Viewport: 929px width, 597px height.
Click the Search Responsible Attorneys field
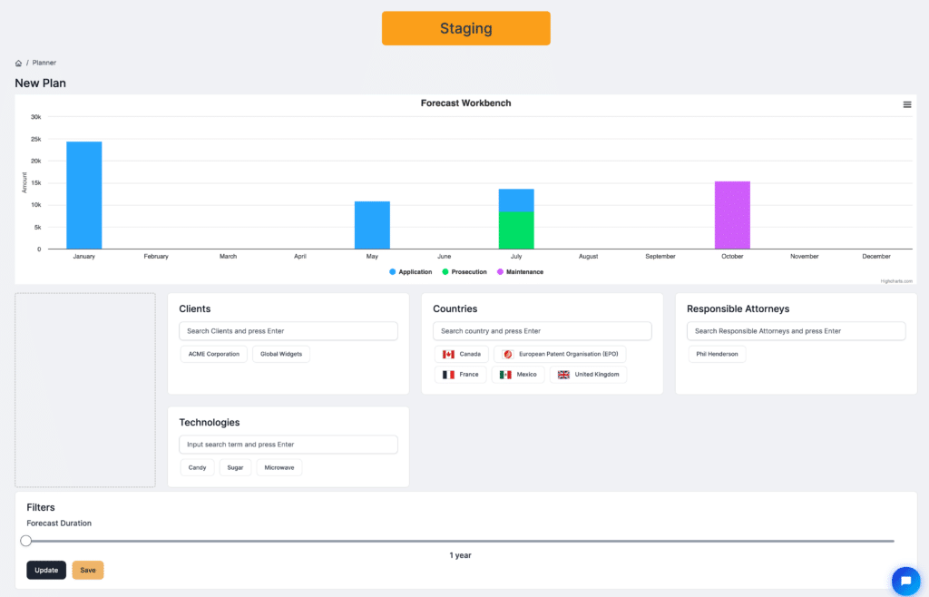(797, 331)
